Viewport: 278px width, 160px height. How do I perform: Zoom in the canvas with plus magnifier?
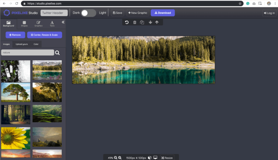120,158
